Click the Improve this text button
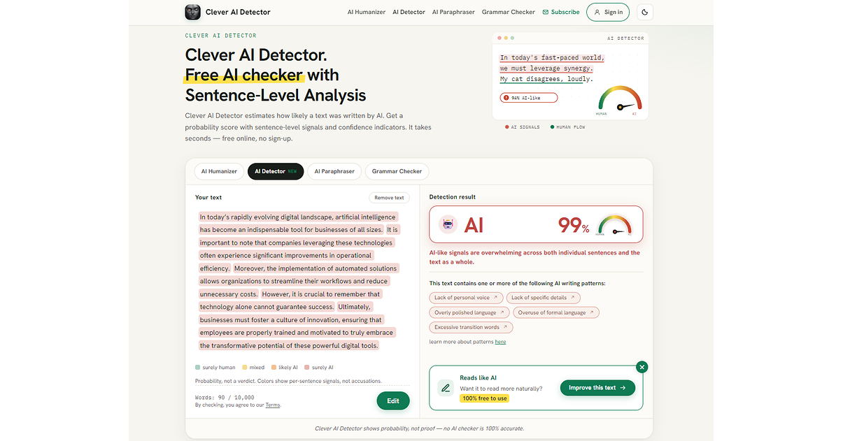 (597, 388)
